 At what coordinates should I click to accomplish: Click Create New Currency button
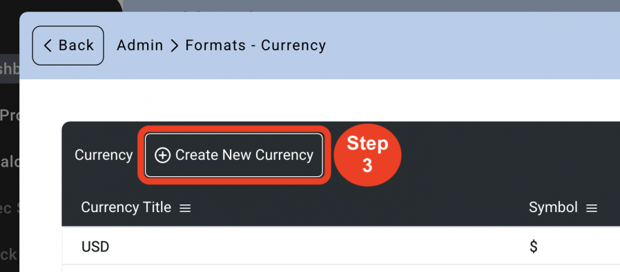tap(234, 156)
